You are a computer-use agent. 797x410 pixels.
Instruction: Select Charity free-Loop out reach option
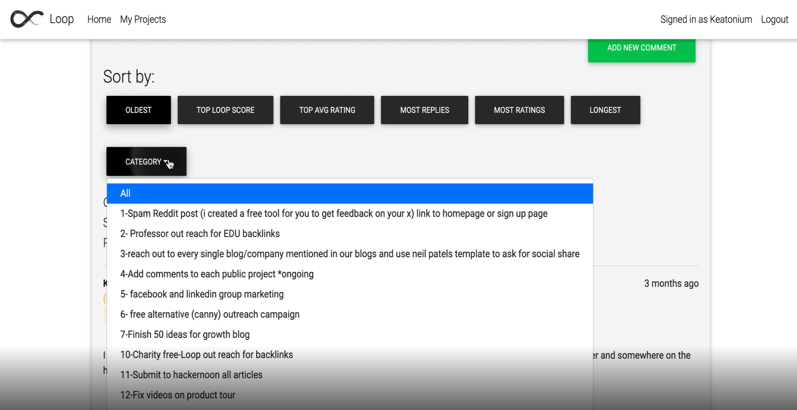(350, 355)
